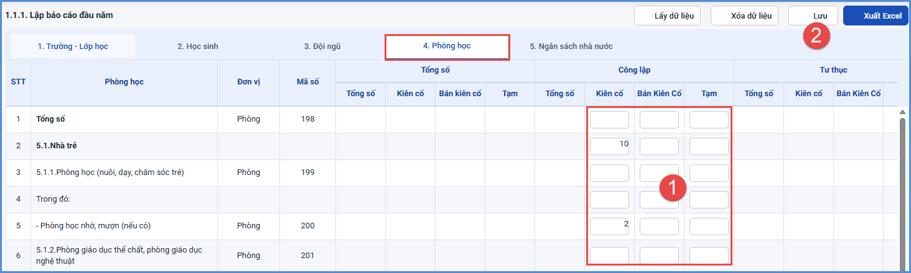Click the row label 5.1.1.Phòng học (nuôi, dạy, chăm sóc trẻ)

110,172
